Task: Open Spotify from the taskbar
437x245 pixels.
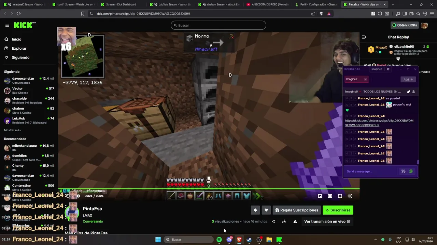Action: (219, 240)
